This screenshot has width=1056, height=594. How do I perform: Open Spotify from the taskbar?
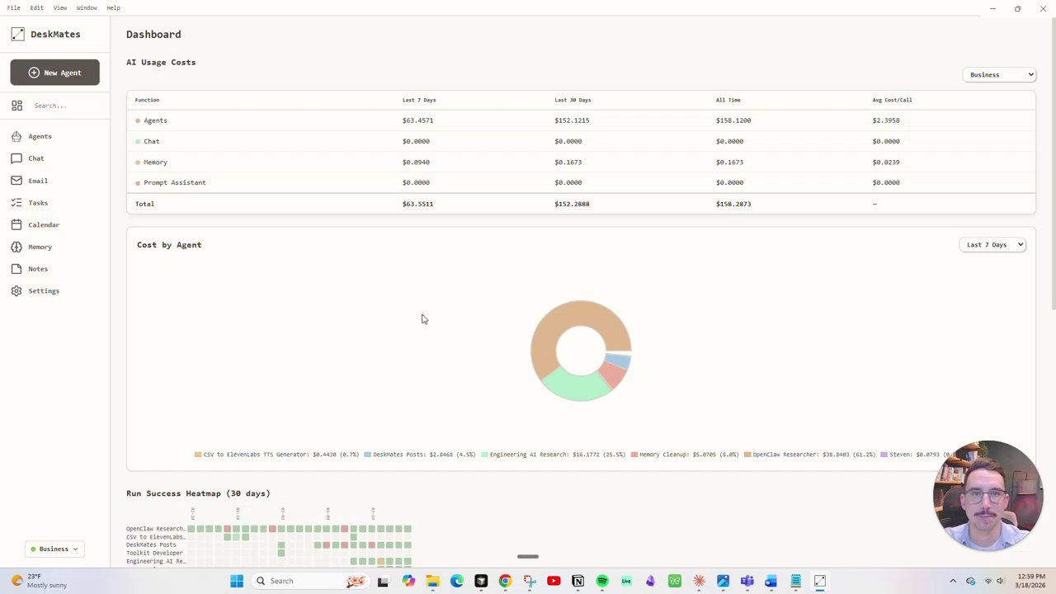[602, 581]
